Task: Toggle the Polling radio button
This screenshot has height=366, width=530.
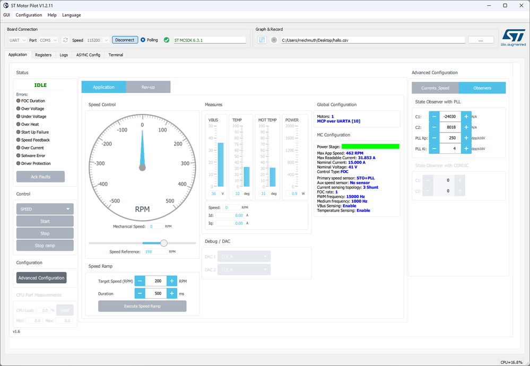Action: tap(143, 40)
